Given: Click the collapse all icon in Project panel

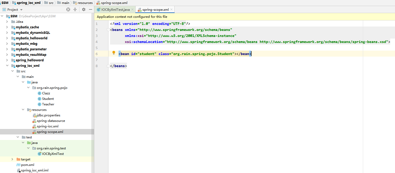Looking at the screenshot, I should pos(75,9).
